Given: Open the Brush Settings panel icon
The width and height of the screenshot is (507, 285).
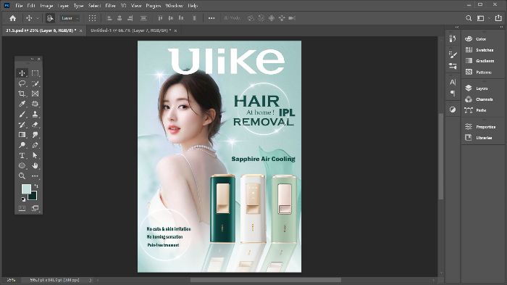Looking at the screenshot, I should tap(453, 54).
